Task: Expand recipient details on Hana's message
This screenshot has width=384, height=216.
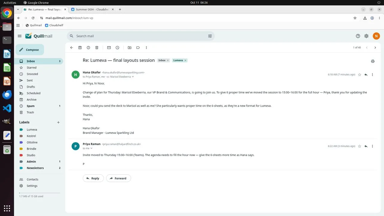Action: point(133,77)
